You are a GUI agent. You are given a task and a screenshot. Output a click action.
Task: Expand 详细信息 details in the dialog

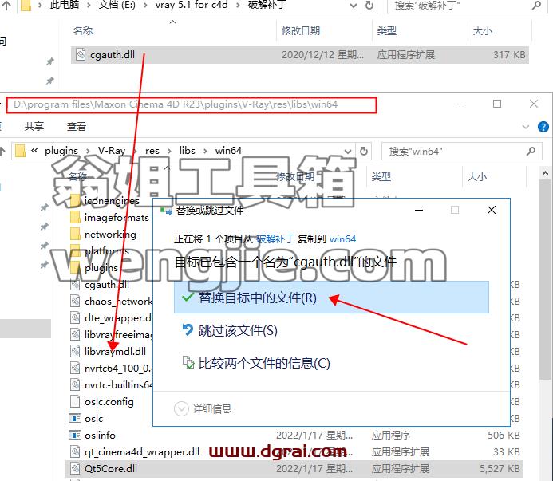(203, 409)
